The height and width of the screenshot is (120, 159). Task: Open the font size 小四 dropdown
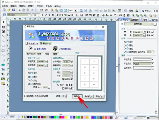pos(39,15)
